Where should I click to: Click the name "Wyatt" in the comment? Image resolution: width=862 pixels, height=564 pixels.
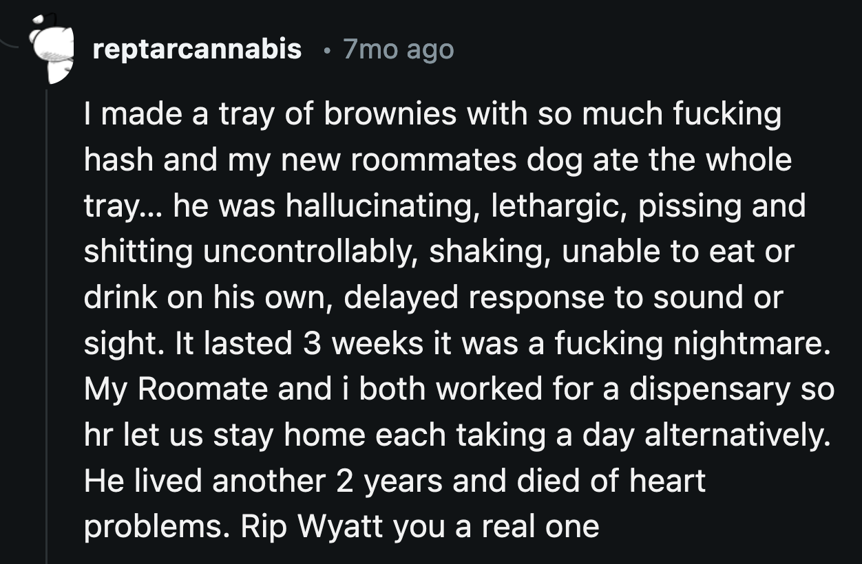click(x=344, y=526)
